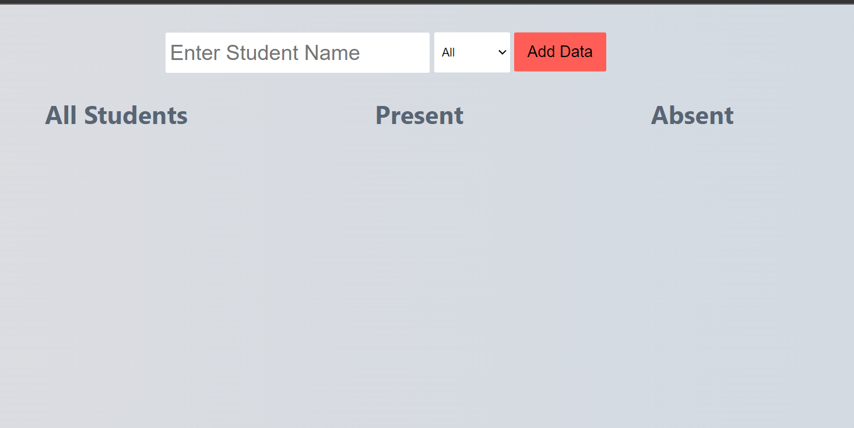Place the cursor in the white name input
Screen dimensions: 854x428
click(297, 52)
